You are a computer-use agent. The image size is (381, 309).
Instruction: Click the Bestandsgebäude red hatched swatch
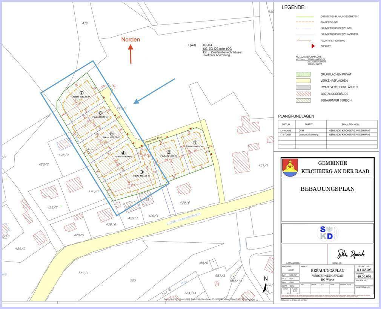tap(303, 94)
